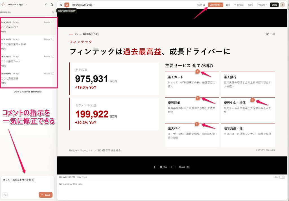Check Resolve box for 楽天カード comment

click(53, 56)
